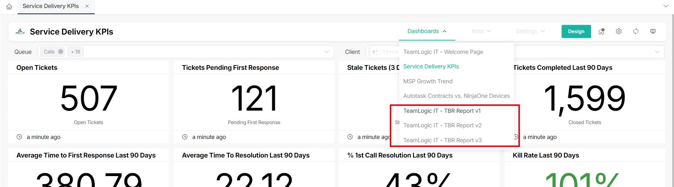Viewport: 674px width, 187px height.
Task: Open TeamLogic IT - TBR Report v2
Action: pyautogui.click(x=442, y=126)
